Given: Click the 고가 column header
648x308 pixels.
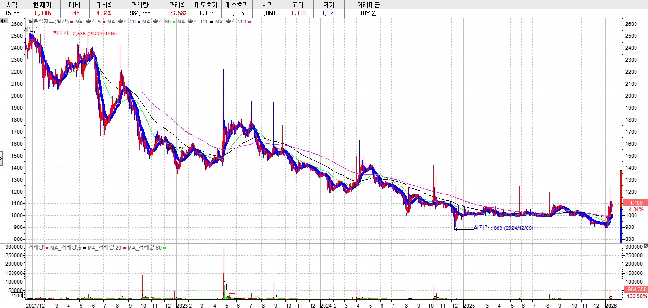Looking at the screenshot, I should pyautogui.click(x=298, y=4).
